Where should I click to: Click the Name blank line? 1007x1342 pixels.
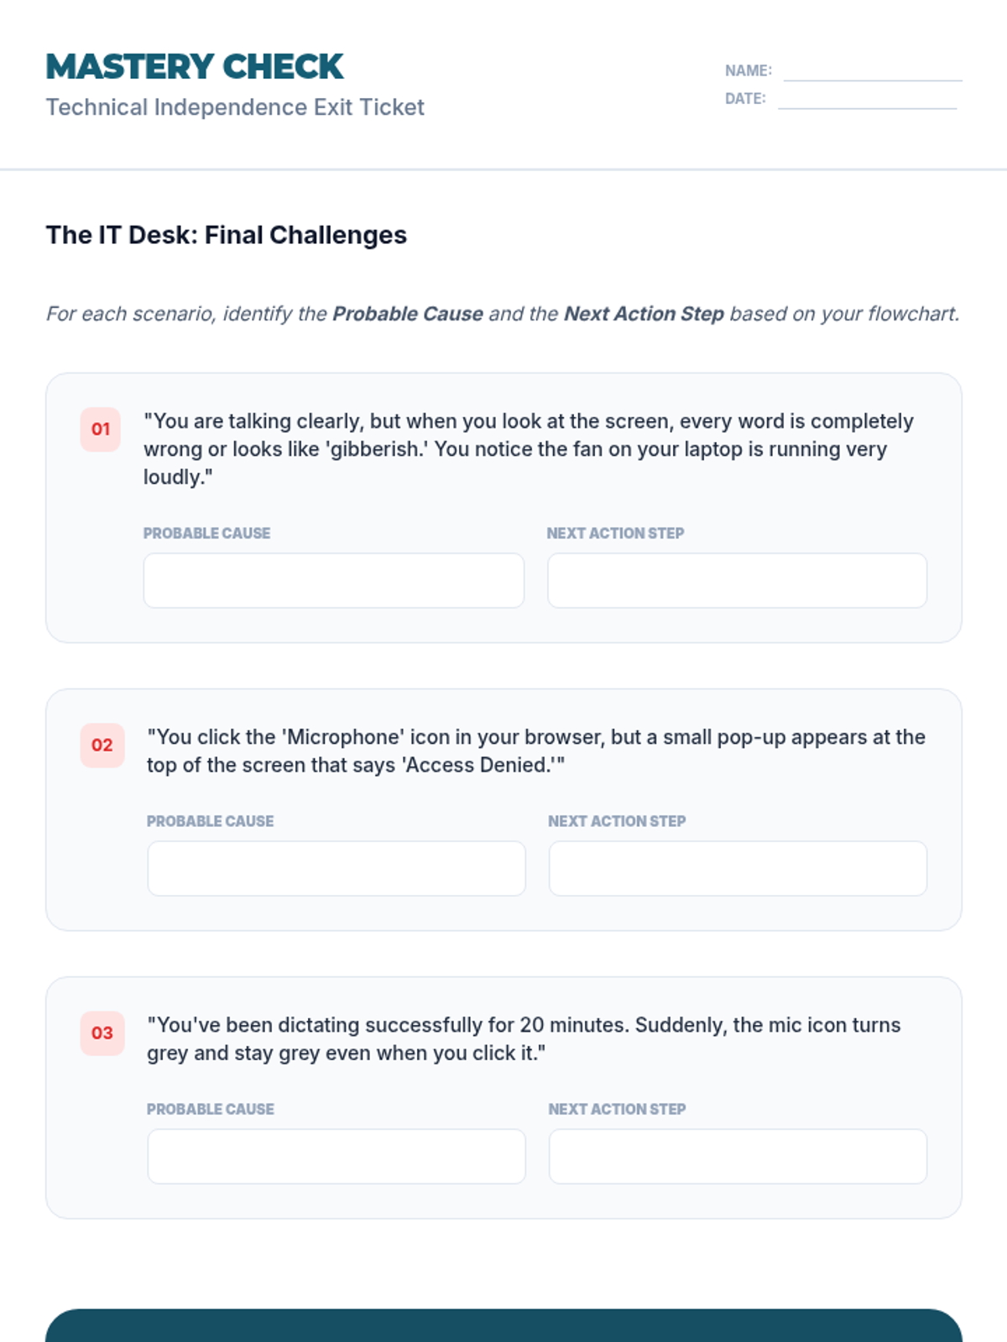[x=873, y=72]
